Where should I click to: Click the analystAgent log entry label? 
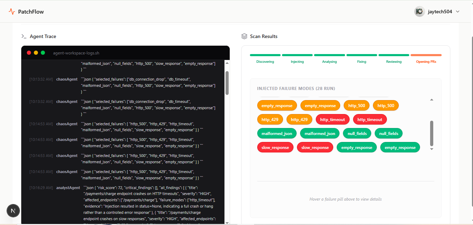click(x=68, y=188)
